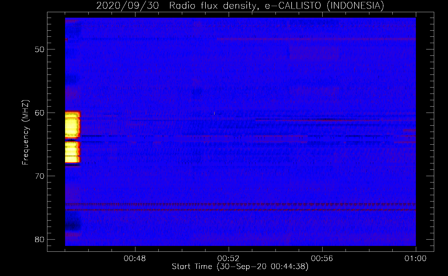Click the 'Start Time (30-Sep-20 00:44:38)' label
This screenshot has height=276, width=448.
(x=240, y=267)
